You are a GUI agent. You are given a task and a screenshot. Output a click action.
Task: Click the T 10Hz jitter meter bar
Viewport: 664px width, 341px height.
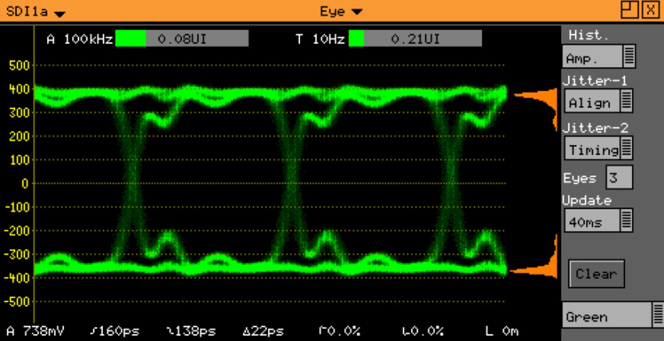pos(415,38)
